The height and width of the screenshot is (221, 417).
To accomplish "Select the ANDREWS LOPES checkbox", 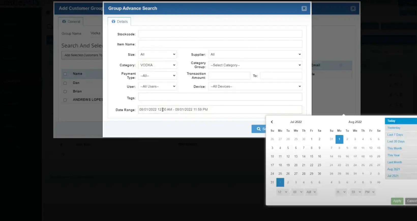I will tap(65, 100).
